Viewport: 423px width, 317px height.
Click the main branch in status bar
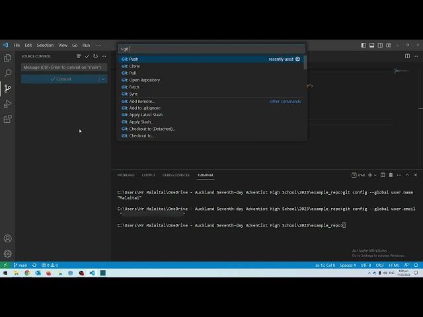(x=20, y=265)
